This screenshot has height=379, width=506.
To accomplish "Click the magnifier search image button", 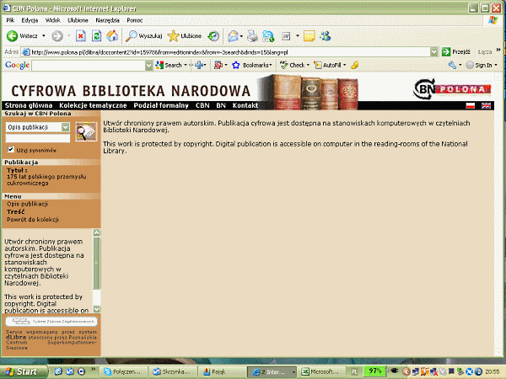I will [85, 131].
